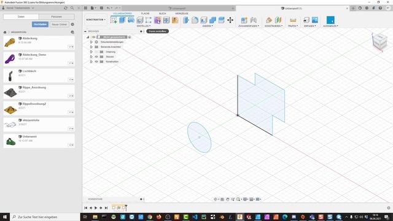Click the Measure inspect icon
Image resolution: width=393 pixels, height=221 pixels.
[293, 20]
